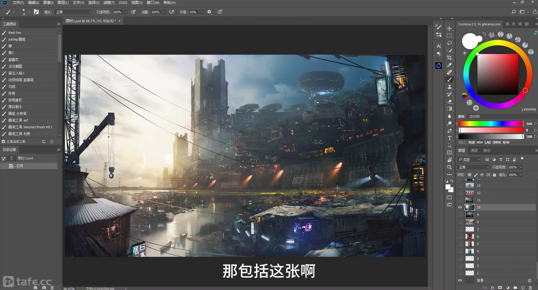The height and width of the screenshot is (290, 538).
Task: Open the smoothing options gear
Action: tap(209, 12)
